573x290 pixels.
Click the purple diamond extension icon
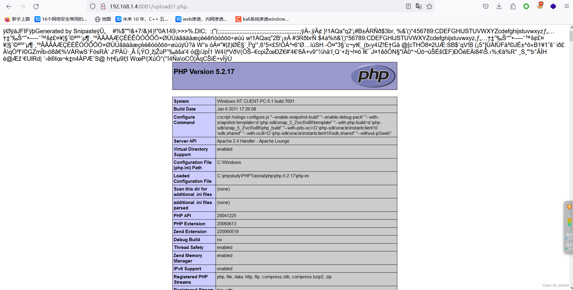click(553, 6)
